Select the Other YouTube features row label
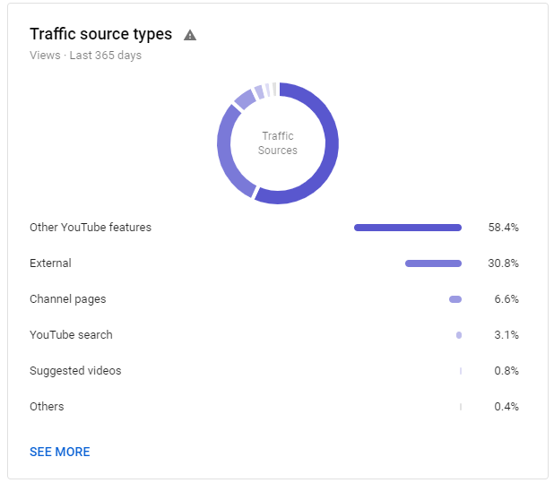The width and height of the screenshot is (554, 483). pos(91,227)
